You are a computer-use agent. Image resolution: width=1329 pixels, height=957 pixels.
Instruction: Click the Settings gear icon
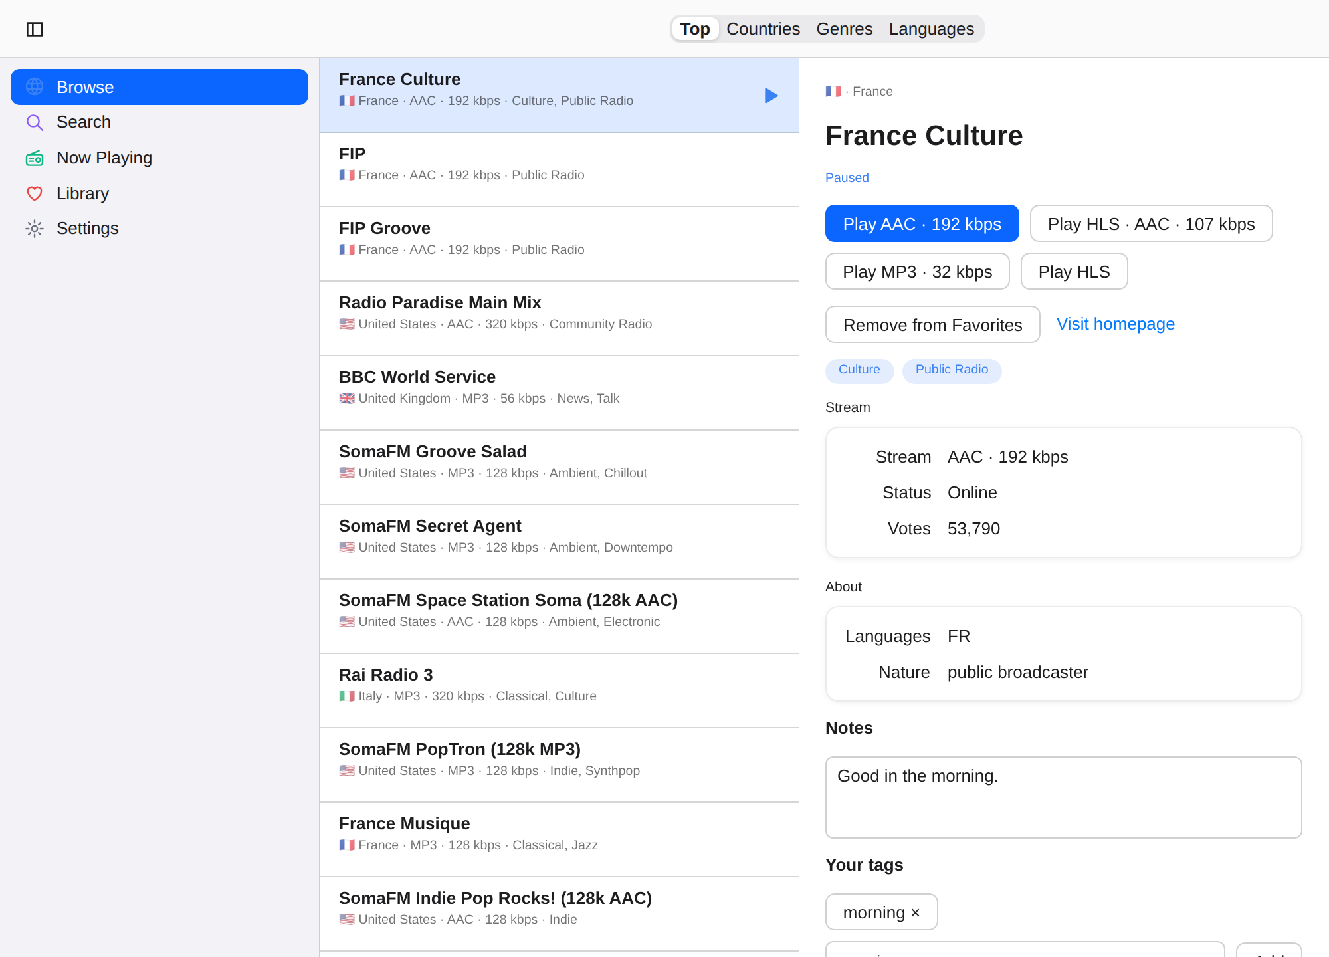point(35,229)
